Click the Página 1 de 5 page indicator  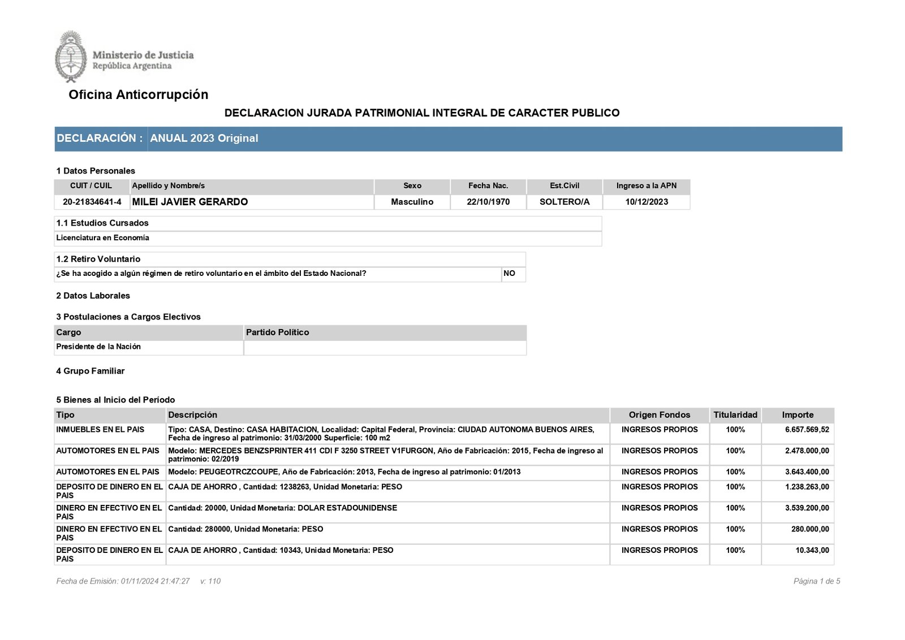(816, 581)
